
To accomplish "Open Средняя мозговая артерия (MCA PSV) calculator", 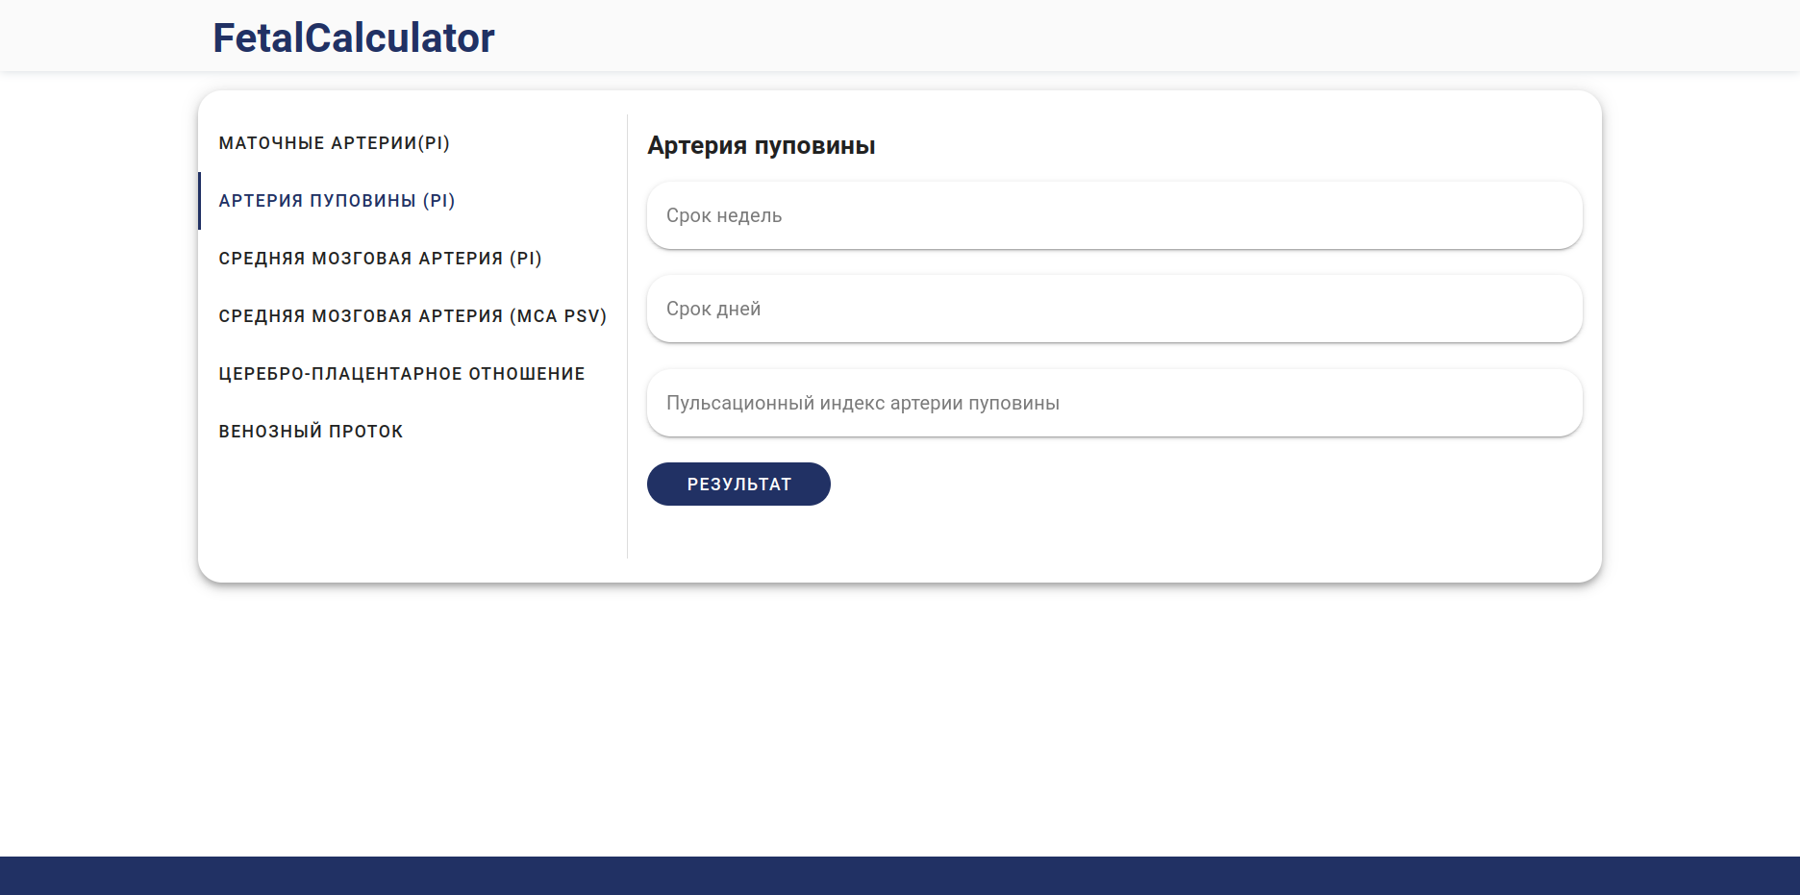I will tap(412, 316).
